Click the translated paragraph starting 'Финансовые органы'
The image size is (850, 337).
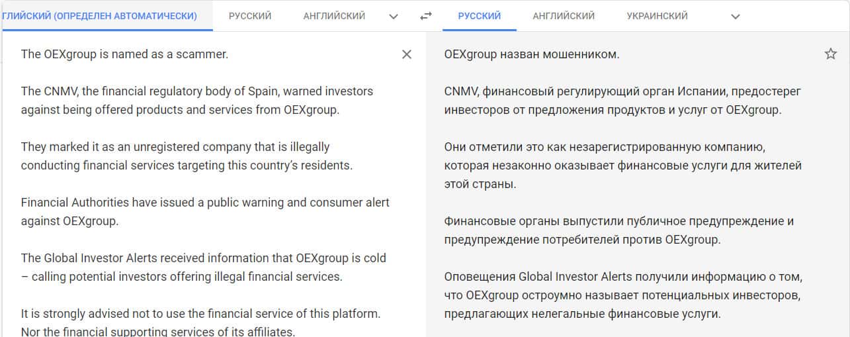tap(618, 230)
